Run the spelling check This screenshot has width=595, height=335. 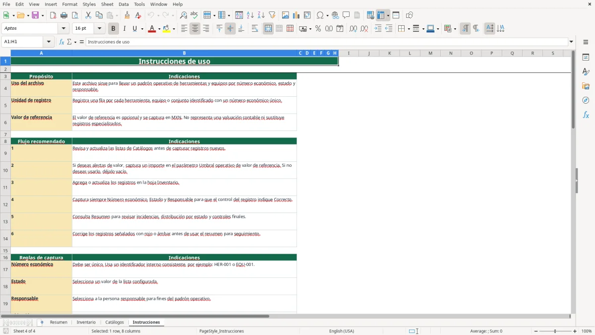tap(194, 15)
